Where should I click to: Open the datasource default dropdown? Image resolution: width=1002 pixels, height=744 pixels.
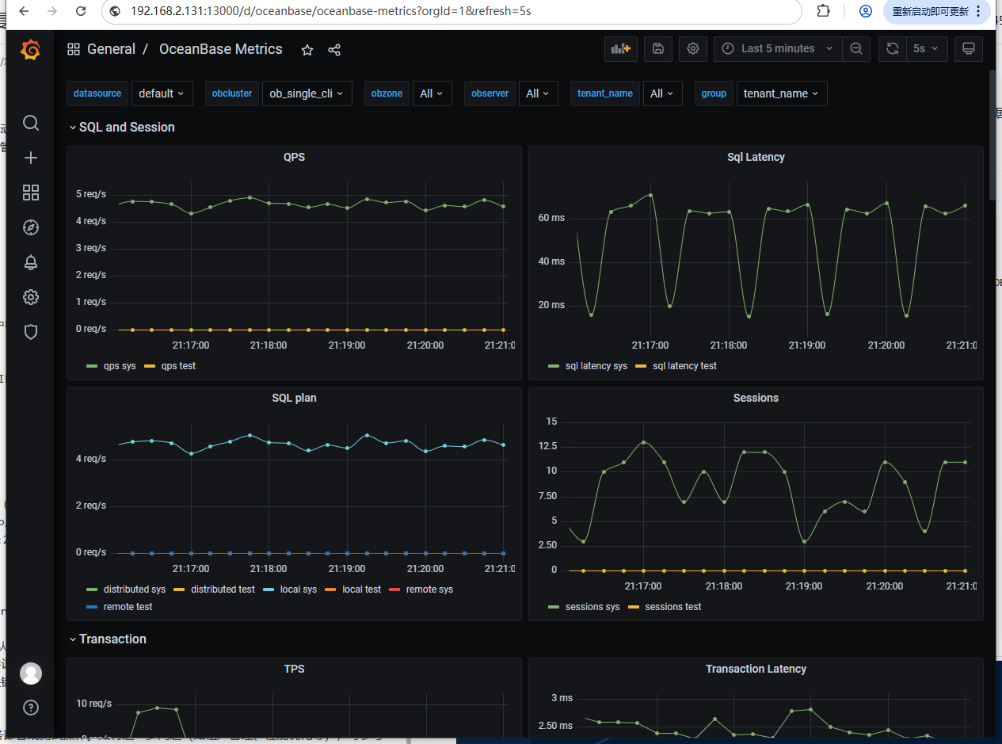click(162, 93)
